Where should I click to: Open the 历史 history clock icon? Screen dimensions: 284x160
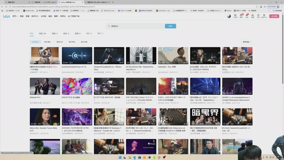coord(258,16)
